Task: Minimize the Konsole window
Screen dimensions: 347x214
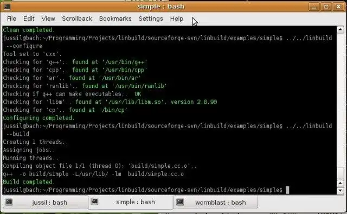Action: click(314, 7)
